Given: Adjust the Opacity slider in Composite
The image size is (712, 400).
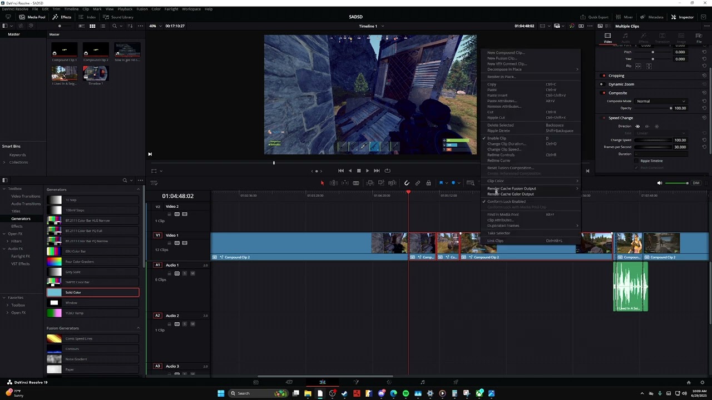Looking at the screenshot, I should (653, 108).
